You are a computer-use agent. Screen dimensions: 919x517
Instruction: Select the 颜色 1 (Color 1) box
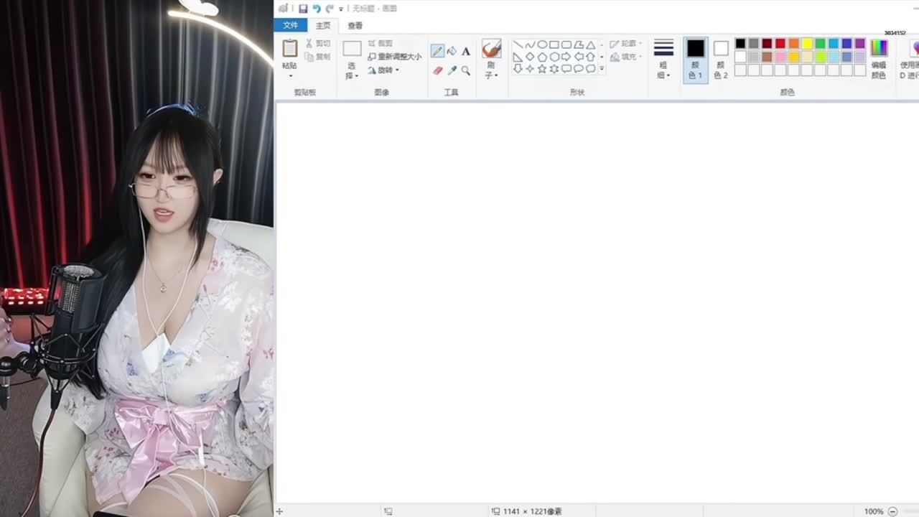tap(695, 59)
